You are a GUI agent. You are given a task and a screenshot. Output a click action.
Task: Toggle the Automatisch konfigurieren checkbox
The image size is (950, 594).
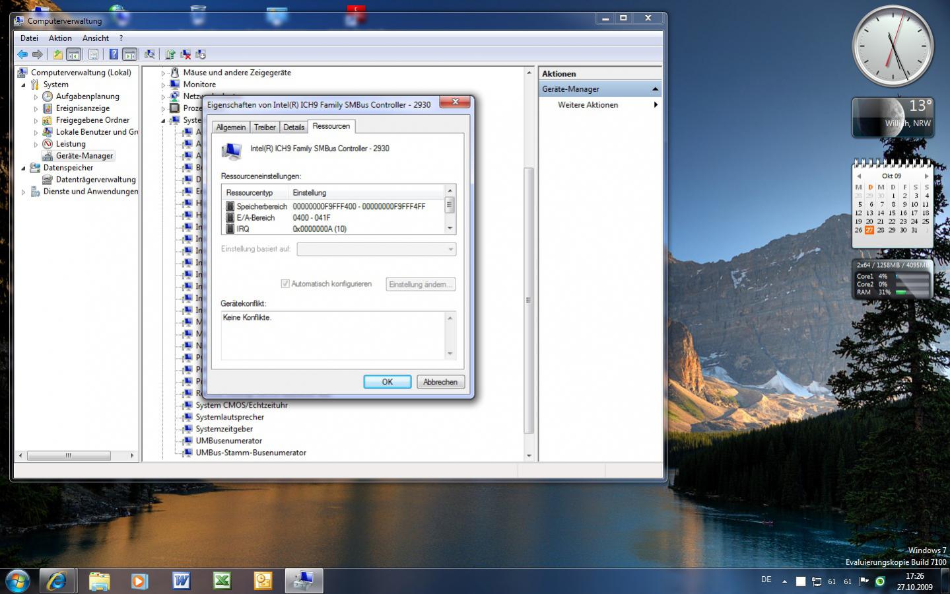pyautogui.click(x=285, y=283)
